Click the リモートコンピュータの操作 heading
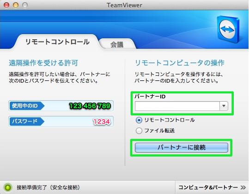 pos(179,63)
